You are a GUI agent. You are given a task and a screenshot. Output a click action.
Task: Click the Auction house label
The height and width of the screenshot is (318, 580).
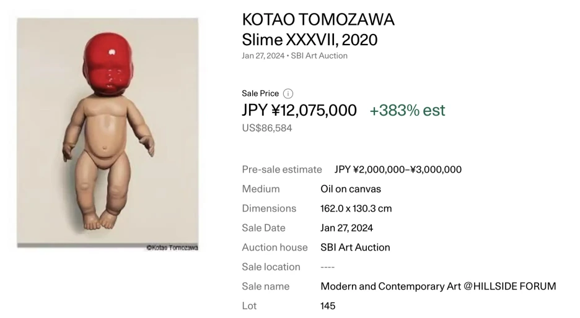pos(275,247)
